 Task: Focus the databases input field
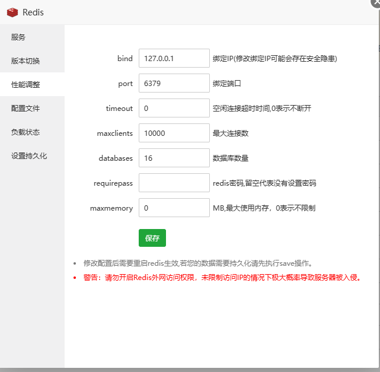tap(174, 158)
